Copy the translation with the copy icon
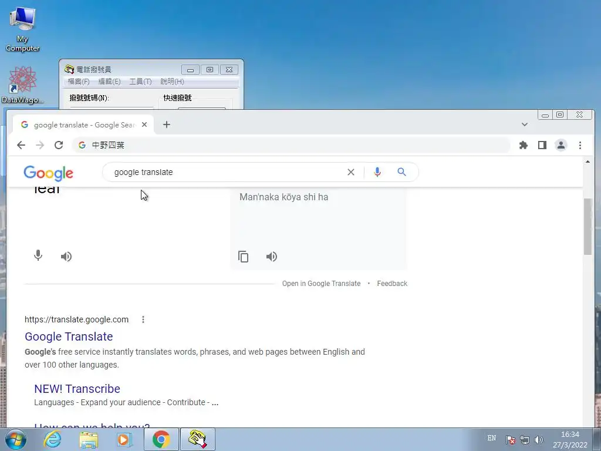This screenshot has height=451, width=601. (x=244, y=256)
